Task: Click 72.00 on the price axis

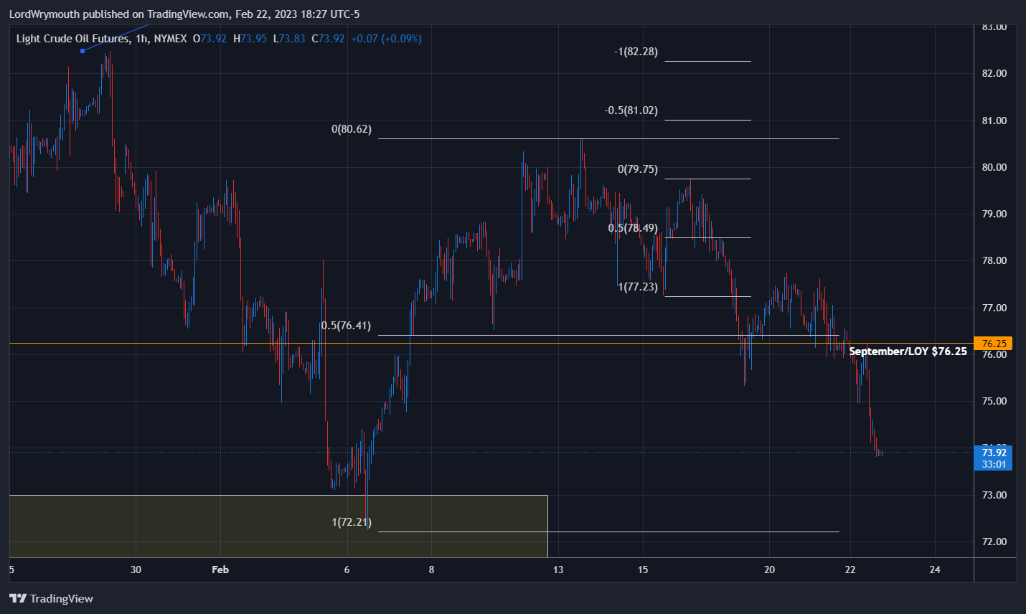Action: [x=994, y=542]
